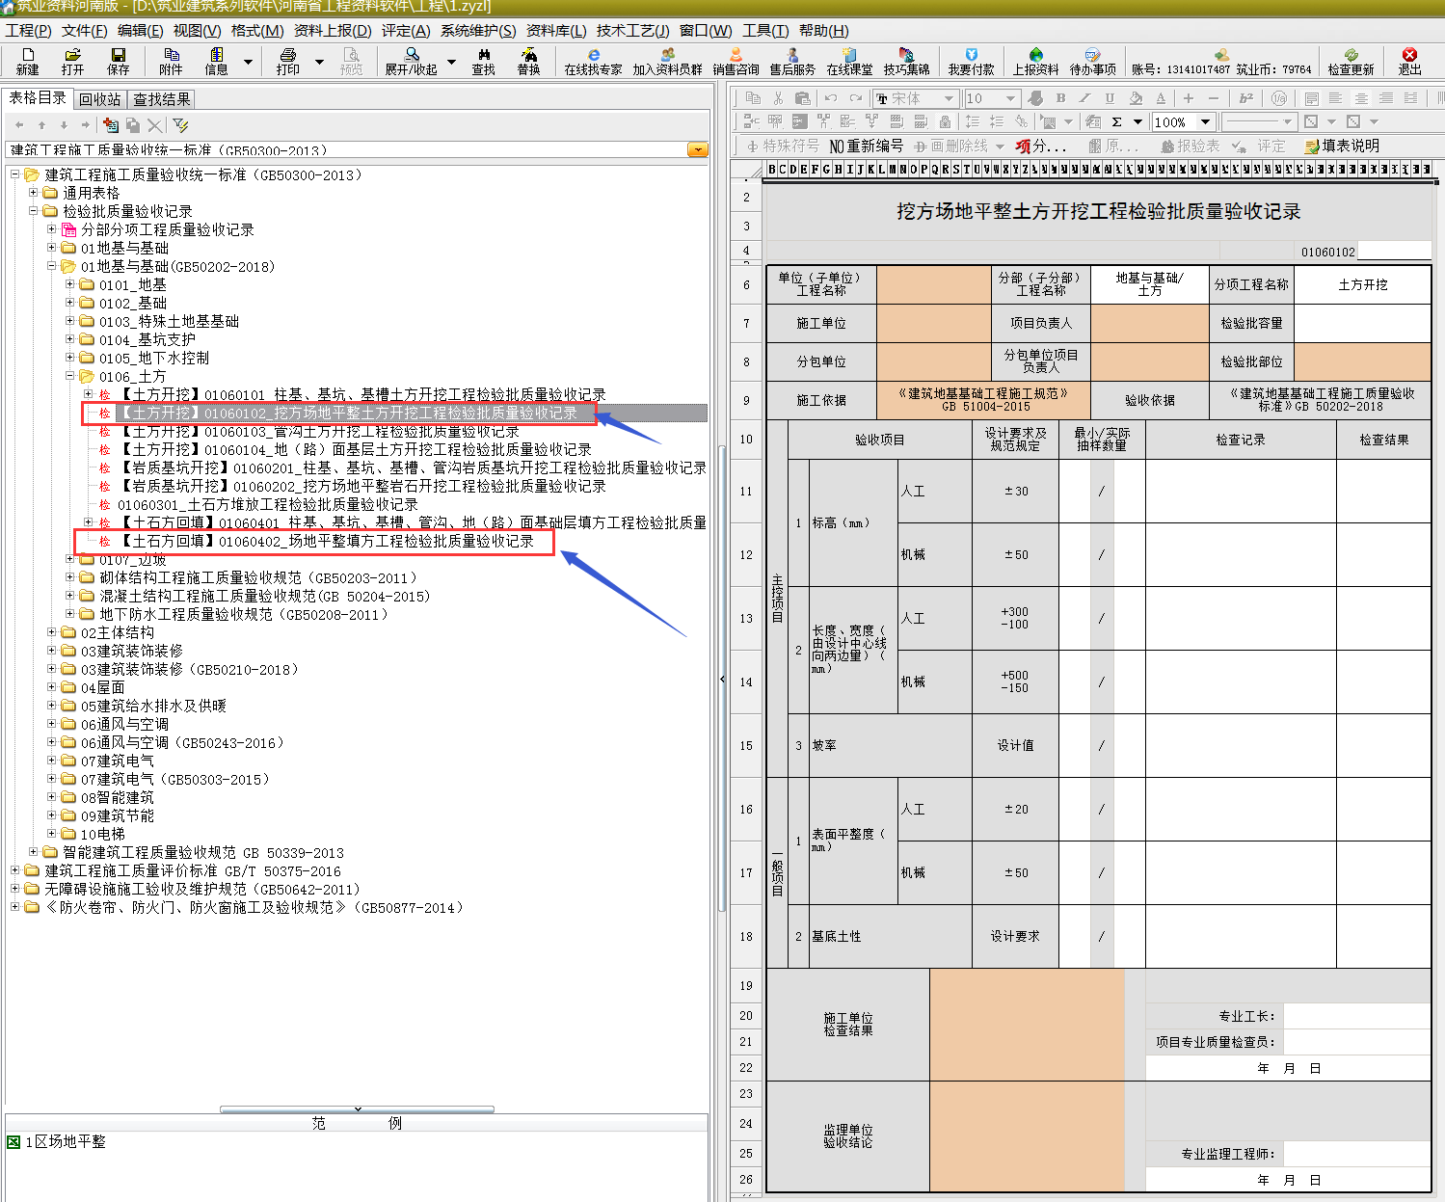
Task: Toggle Bold formatting button
Action: [1060, 98]
